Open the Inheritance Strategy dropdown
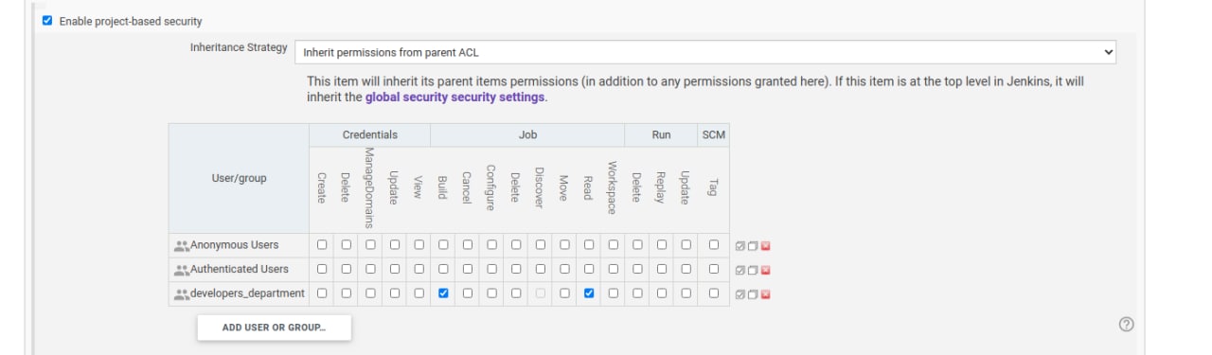1212x355 pixels. coord(705,52)
